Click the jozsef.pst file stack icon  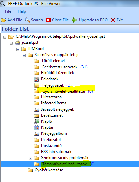[x=18, y=43]
